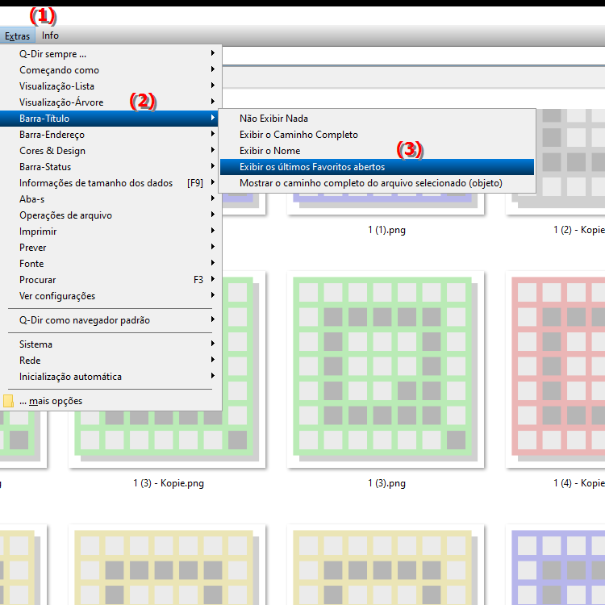Open the Imprimir submenu
605x605 pixels.
coord(111,232)
